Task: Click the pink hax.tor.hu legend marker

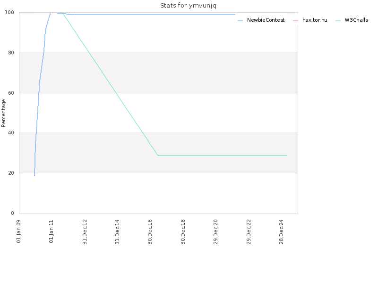Action: tap(296, 21)
